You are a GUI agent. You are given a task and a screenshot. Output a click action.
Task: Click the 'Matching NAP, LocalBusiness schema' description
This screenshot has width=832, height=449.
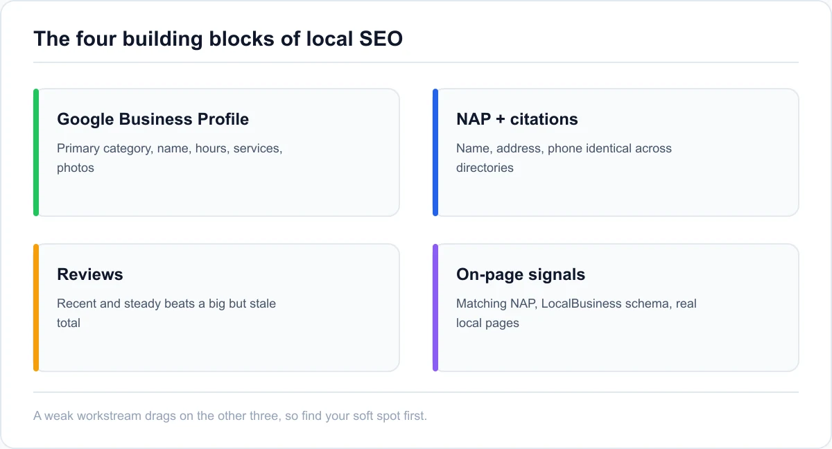click(576, 313)
